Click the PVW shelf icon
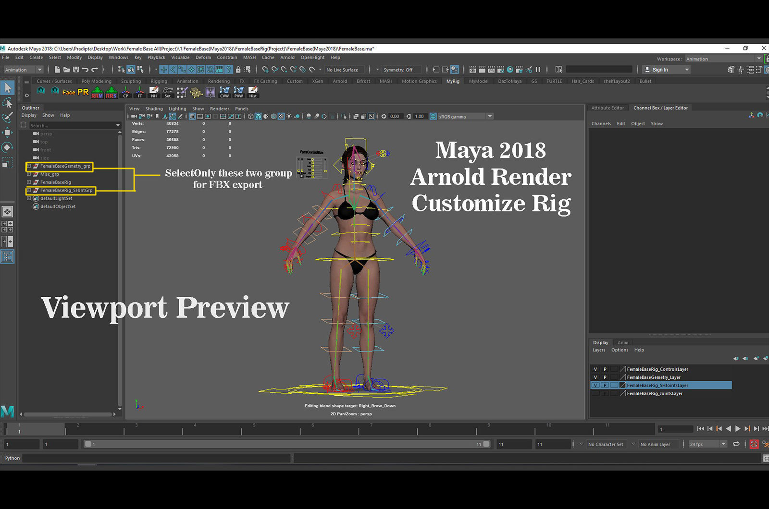The width and height of the screenshot is (769, 509). click(x=238, y=92)
